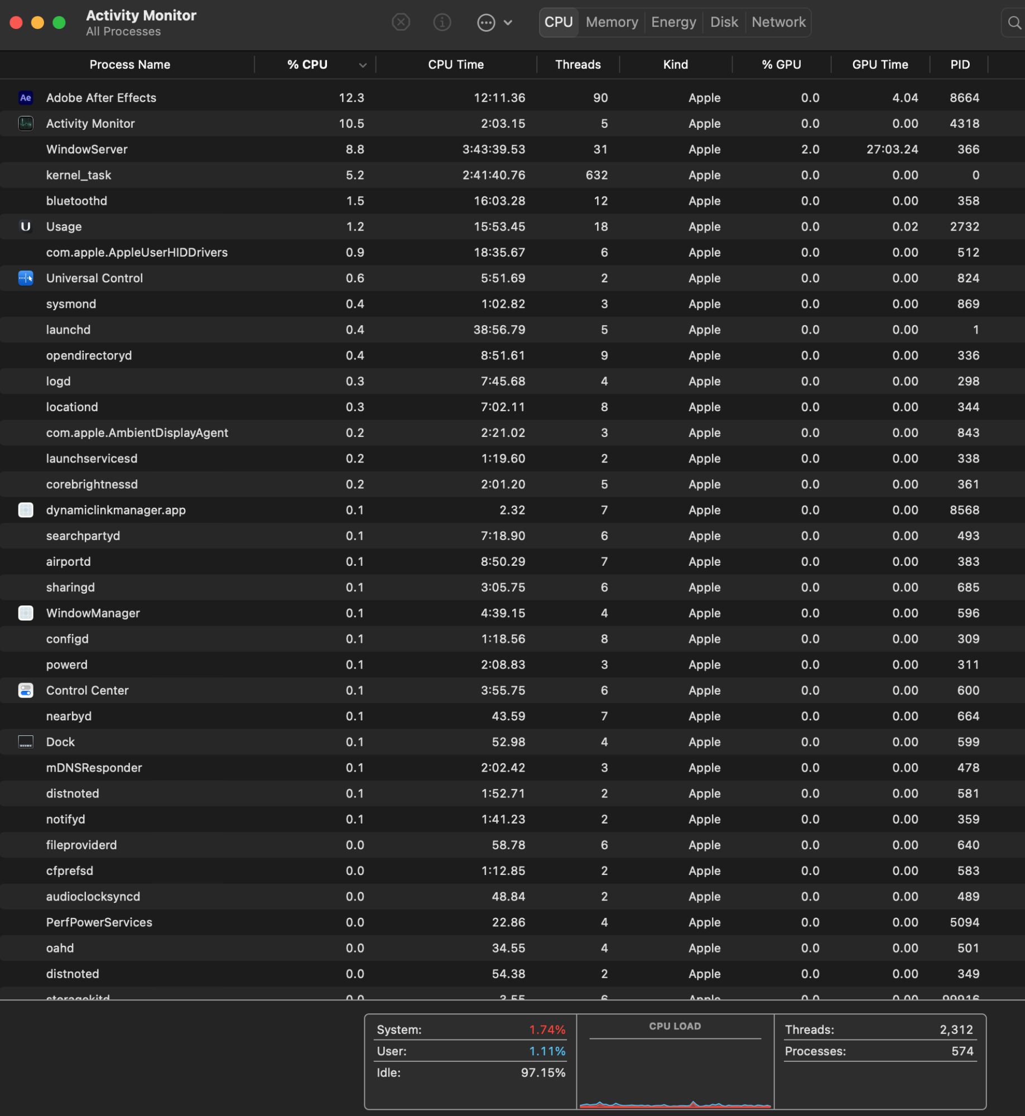Select the bluetoothd process row
The height and width of the screenshot is (1116, 1025).
[512, 201]
